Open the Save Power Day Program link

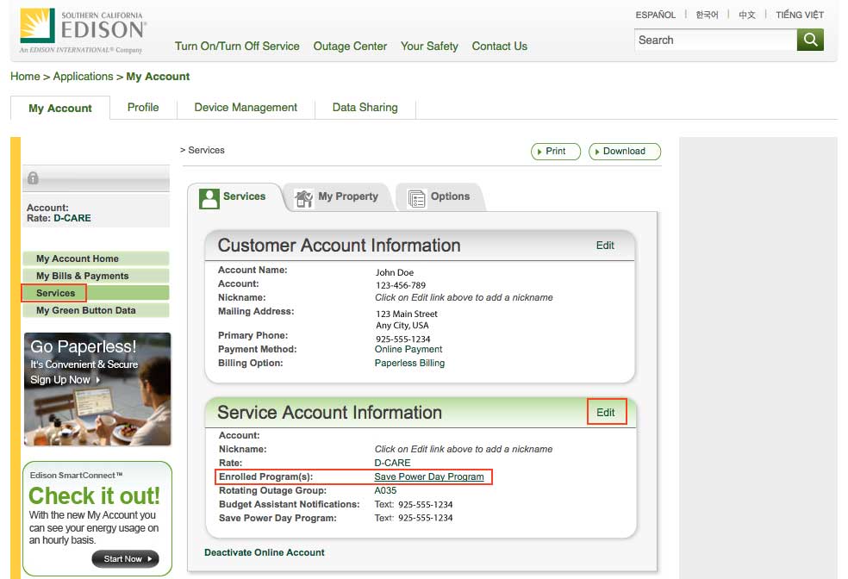[429, 476]
